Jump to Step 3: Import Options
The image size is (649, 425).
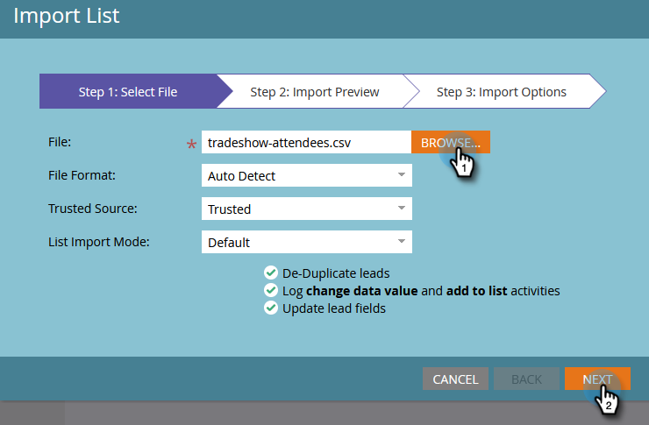coord(502,91)
